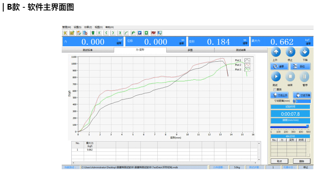Click the round 下降 down-arrow button

pos(305,52)
